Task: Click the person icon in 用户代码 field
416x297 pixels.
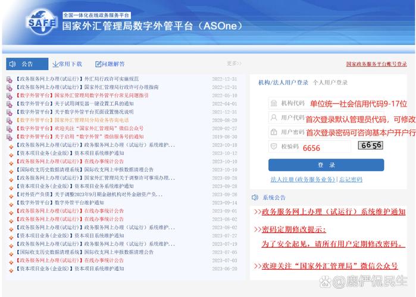Action: 274,118
